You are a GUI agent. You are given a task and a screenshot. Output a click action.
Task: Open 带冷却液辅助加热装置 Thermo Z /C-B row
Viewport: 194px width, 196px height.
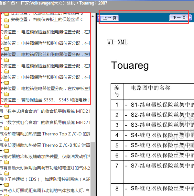[x=45, y=145]
